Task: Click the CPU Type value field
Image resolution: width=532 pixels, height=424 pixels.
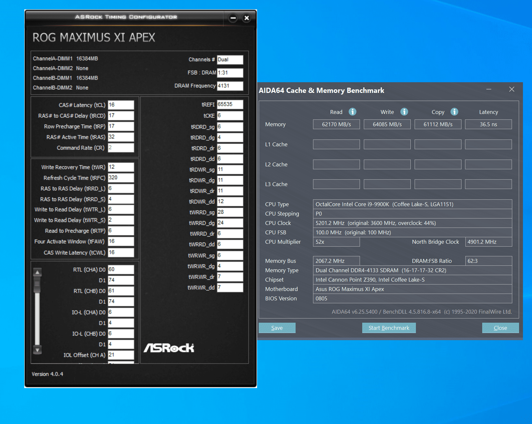Action: [412, 204]
